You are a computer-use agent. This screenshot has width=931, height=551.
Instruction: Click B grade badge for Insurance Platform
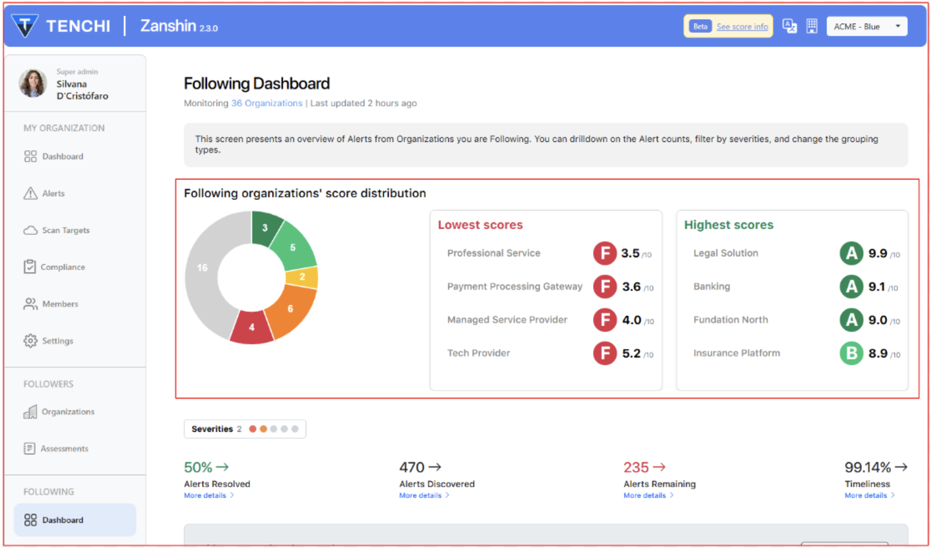851,354
